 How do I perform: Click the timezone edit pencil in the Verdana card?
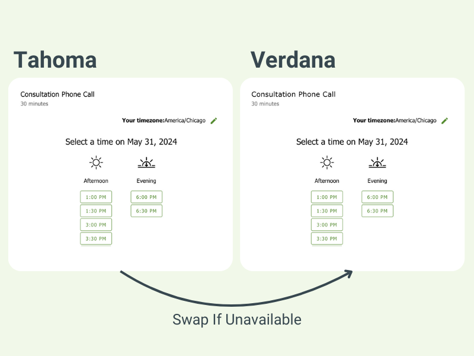[444, 120]
